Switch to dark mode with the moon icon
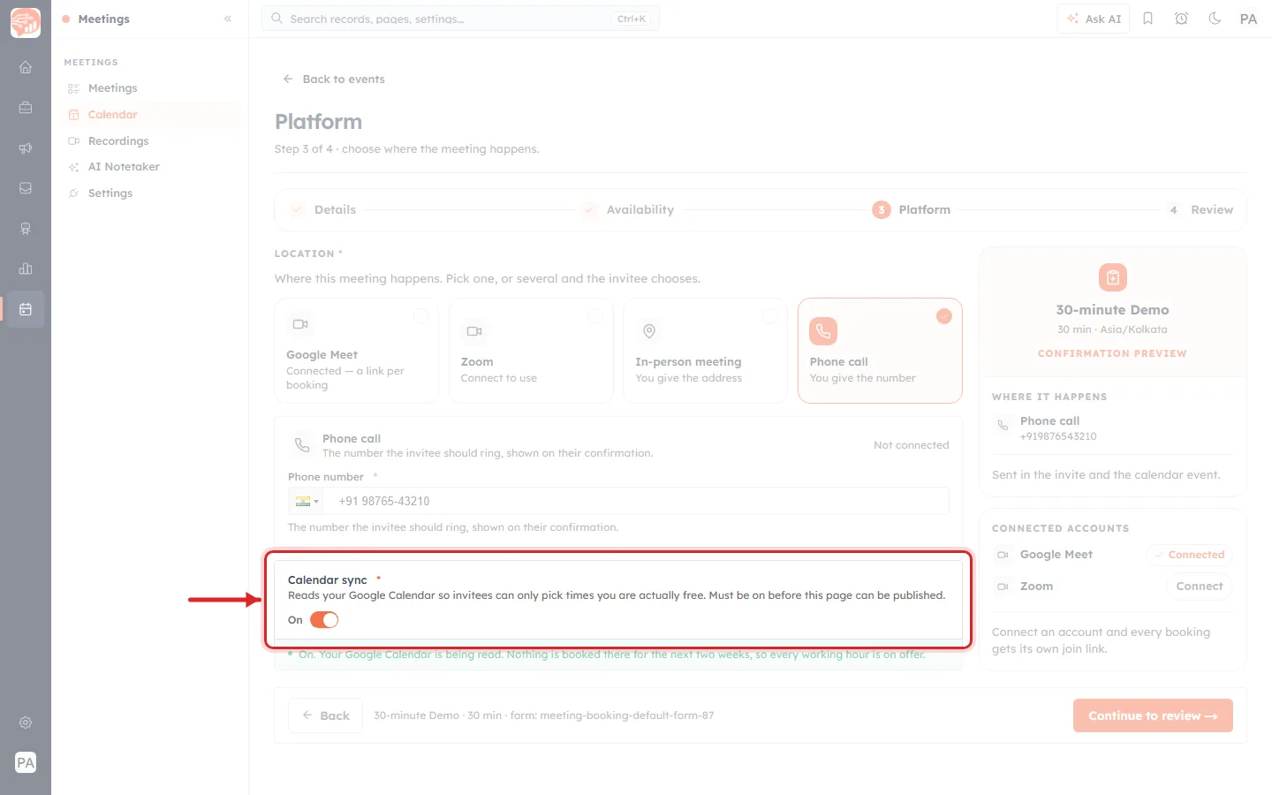This screenshot has height=795, width=1272. point(1215,19)
